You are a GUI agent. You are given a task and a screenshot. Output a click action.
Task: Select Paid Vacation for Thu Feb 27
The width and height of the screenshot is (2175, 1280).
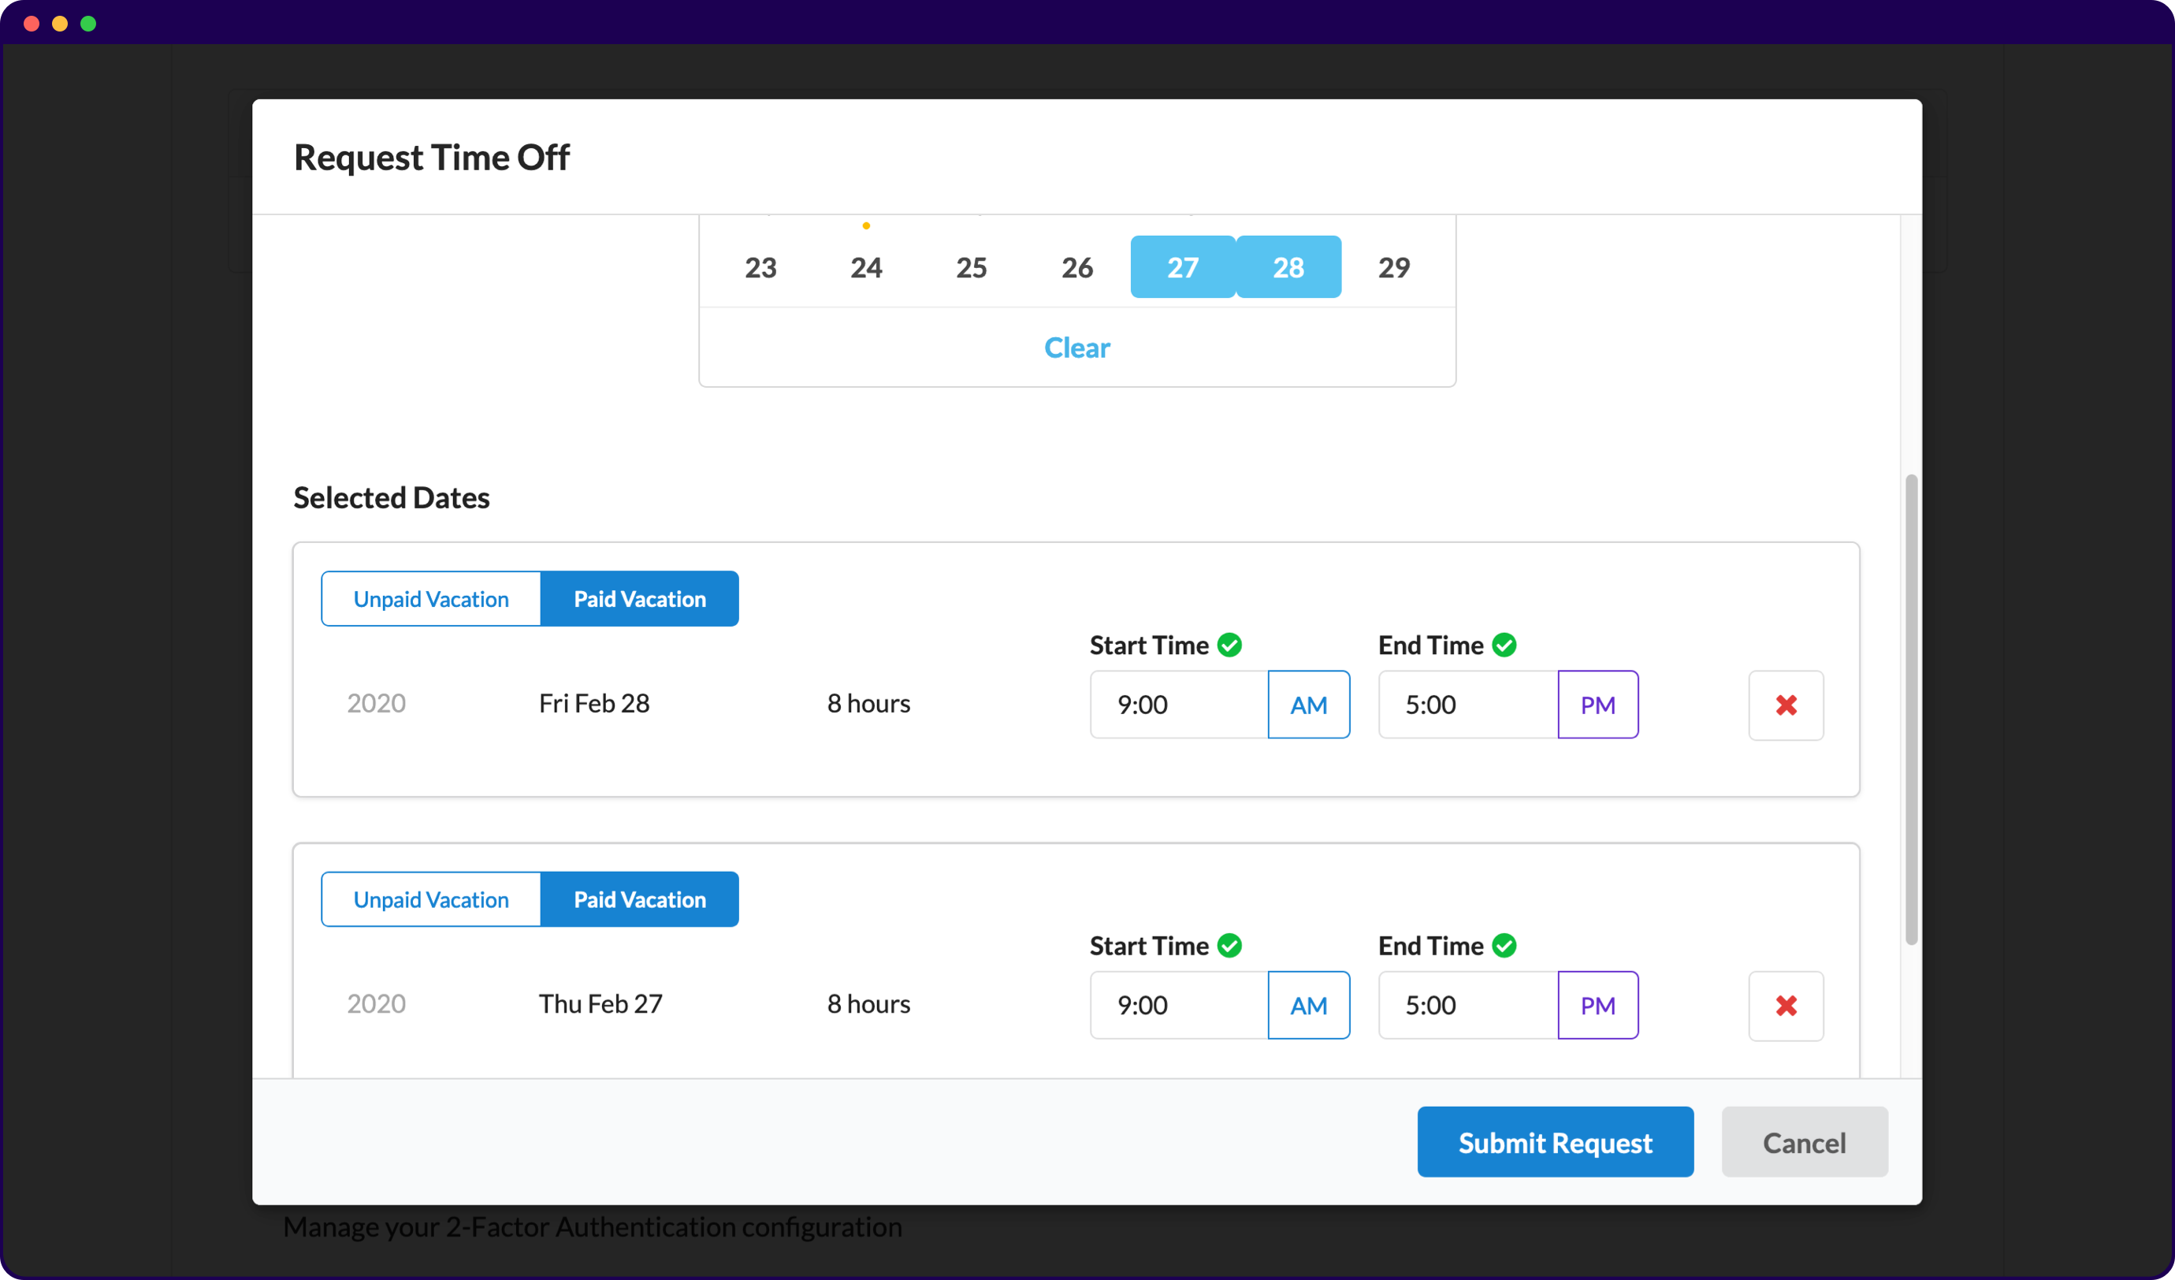(640, 899)
